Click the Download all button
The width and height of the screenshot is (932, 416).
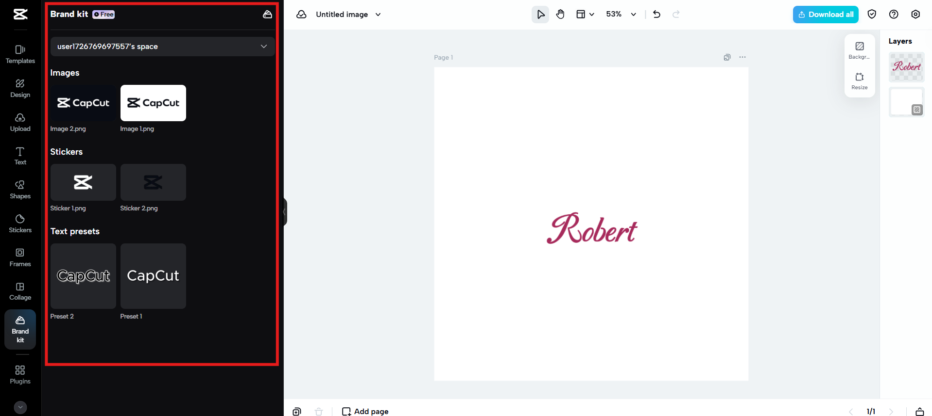[x=826, y=15]
